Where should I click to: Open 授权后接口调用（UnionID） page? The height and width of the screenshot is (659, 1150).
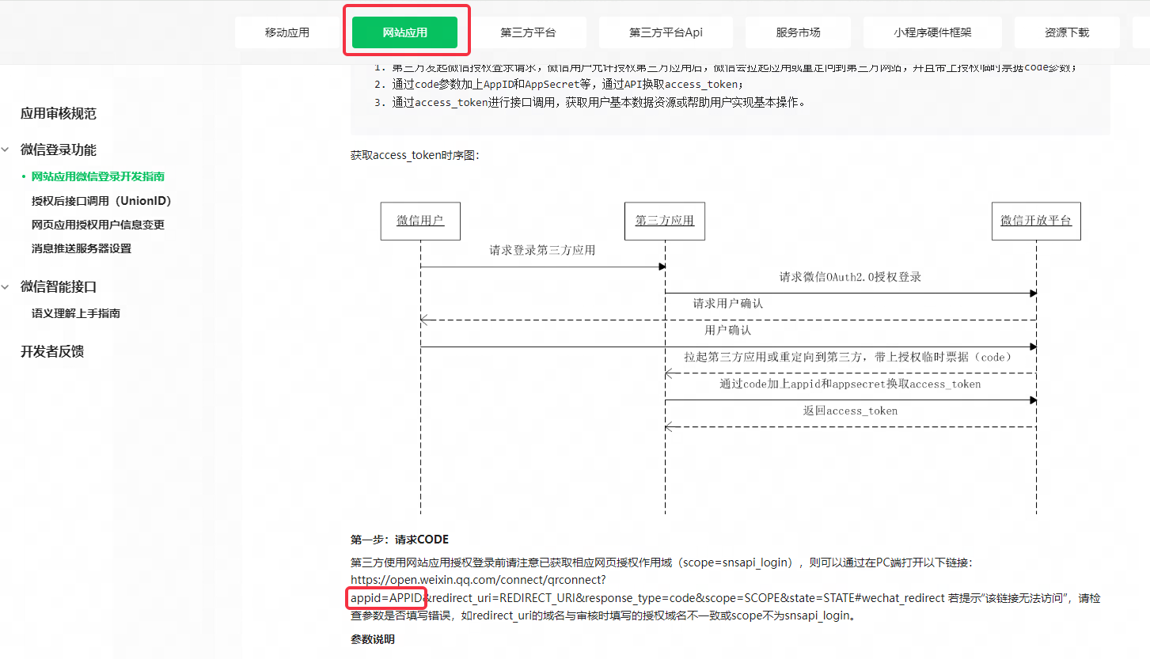[102, 201]
